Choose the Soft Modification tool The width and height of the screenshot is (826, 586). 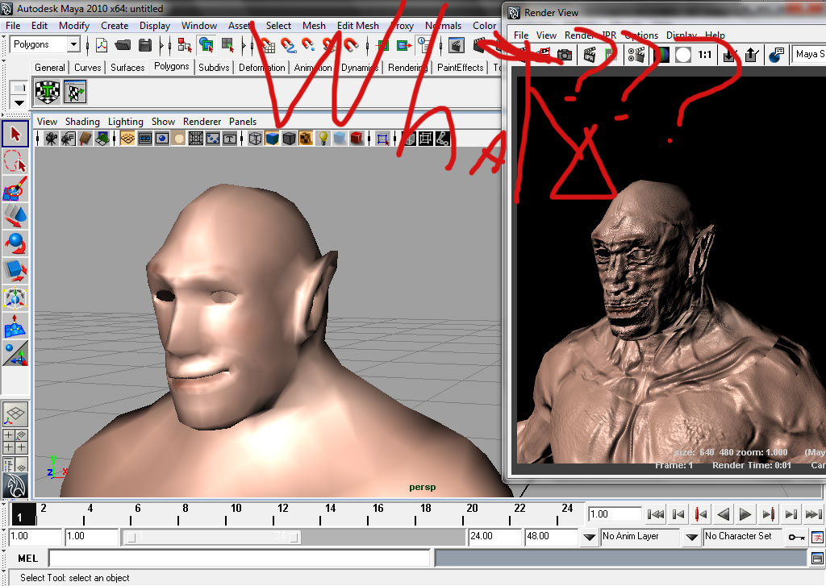pos(15,325)
